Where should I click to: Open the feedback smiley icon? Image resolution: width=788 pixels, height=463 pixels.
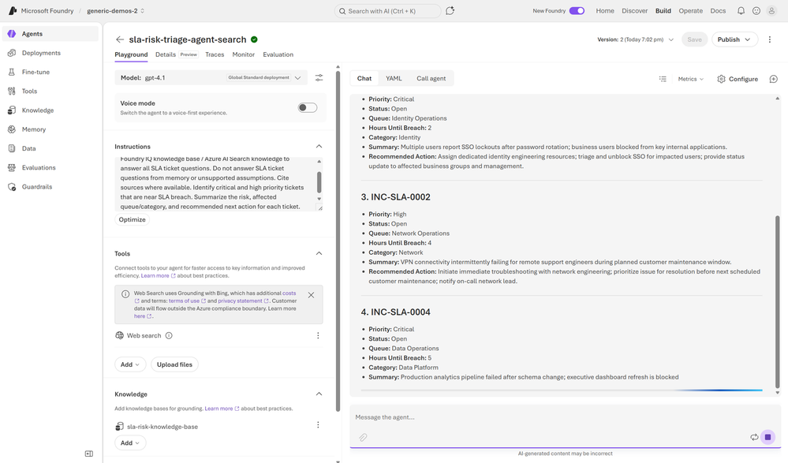(756, 10)
